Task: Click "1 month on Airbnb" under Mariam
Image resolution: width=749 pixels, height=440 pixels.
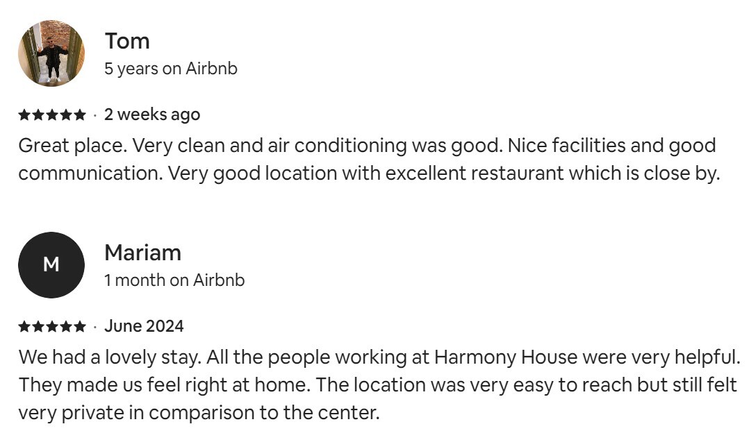Action: 174,280
